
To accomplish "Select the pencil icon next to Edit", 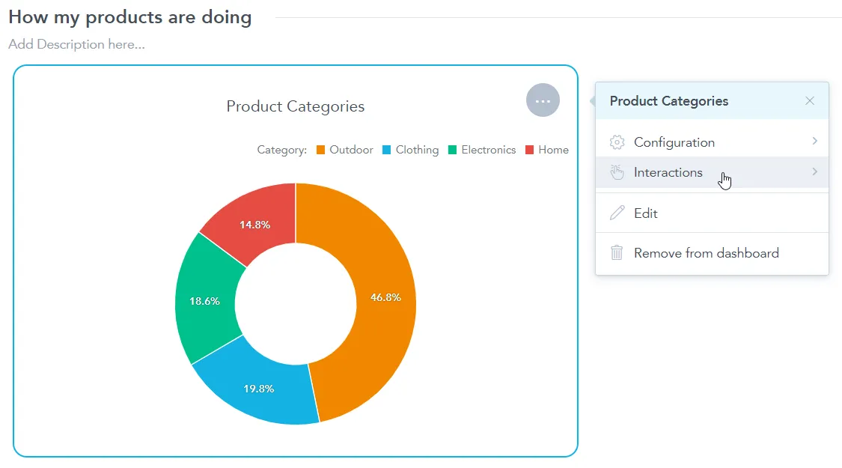I will [x=616, y=213].
